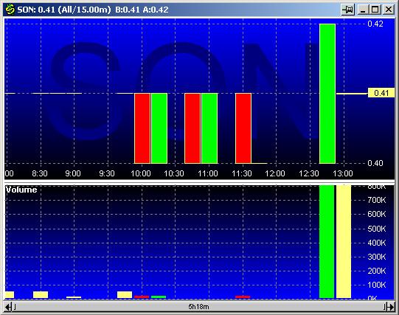This screenshot has width=399, height=315.
Task: Click the small red volume bar at 10:00
Action: [142, 297]
